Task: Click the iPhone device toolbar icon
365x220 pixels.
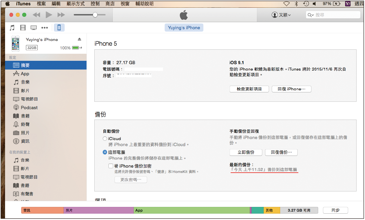Action: tap(59, 28)
